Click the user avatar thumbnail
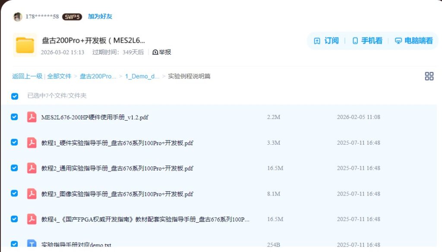The width and height of the screenshot is (442, 252). (18, 16)
